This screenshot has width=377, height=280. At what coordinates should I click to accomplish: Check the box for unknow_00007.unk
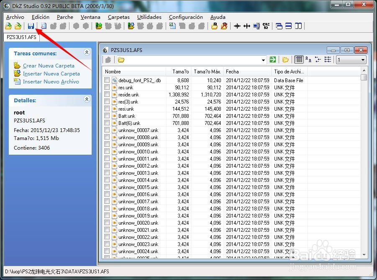[107, 130]
